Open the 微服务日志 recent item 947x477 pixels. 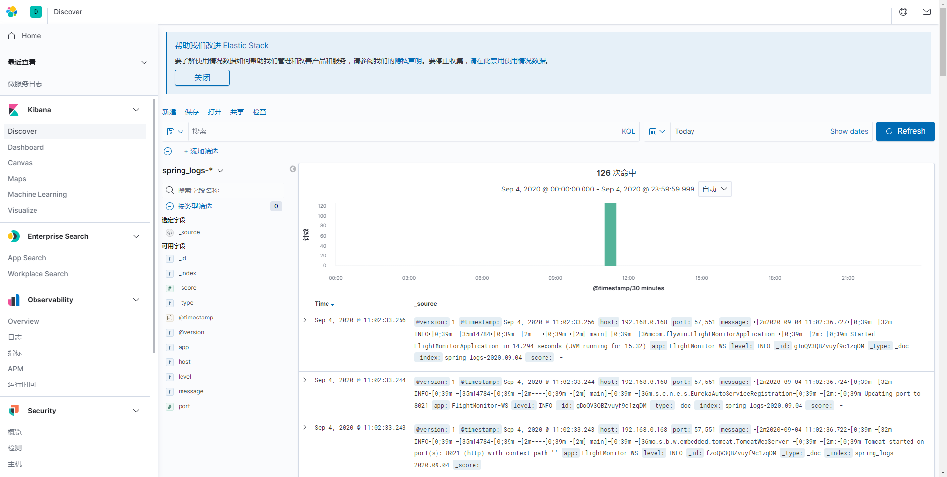click(x=25, y=84)
